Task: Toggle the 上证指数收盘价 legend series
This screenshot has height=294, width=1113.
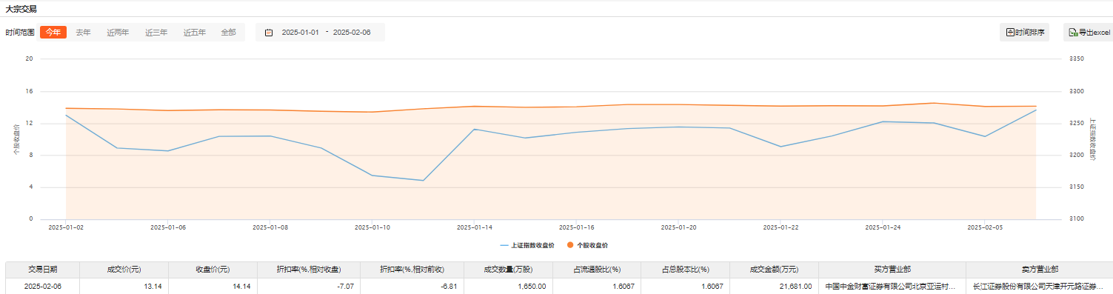Action: point(527,244)
